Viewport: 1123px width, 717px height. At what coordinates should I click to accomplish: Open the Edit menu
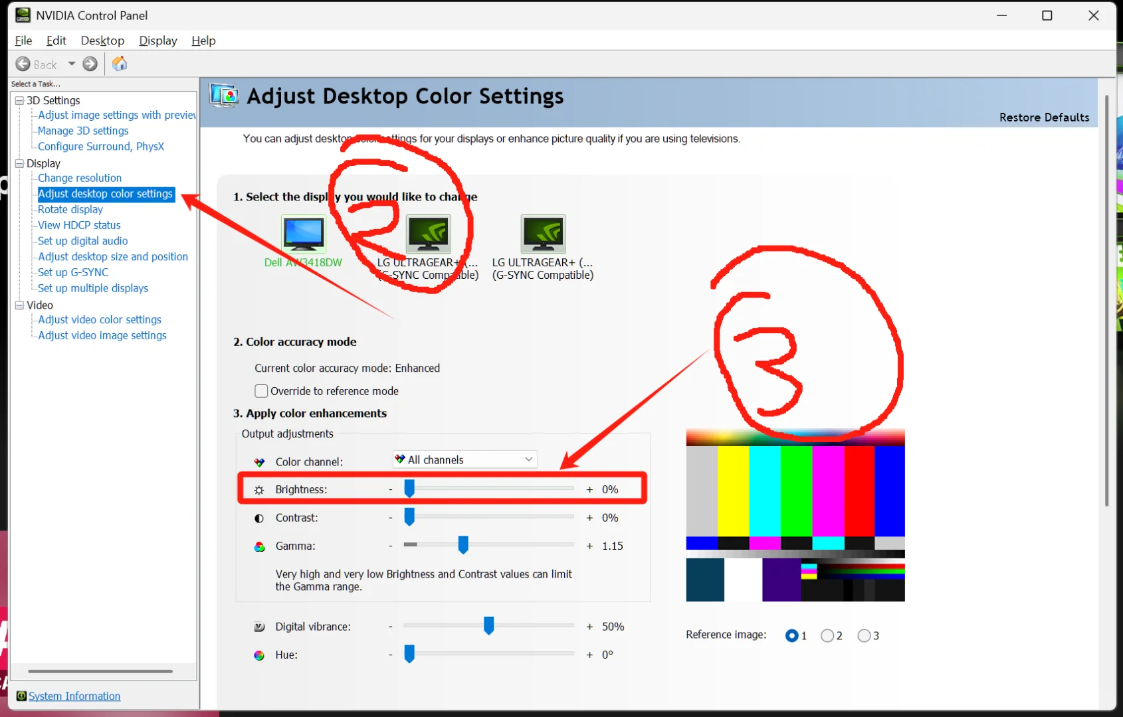point(56,40)
